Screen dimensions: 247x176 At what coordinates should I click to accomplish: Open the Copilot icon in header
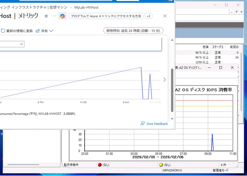pos(62,16)
